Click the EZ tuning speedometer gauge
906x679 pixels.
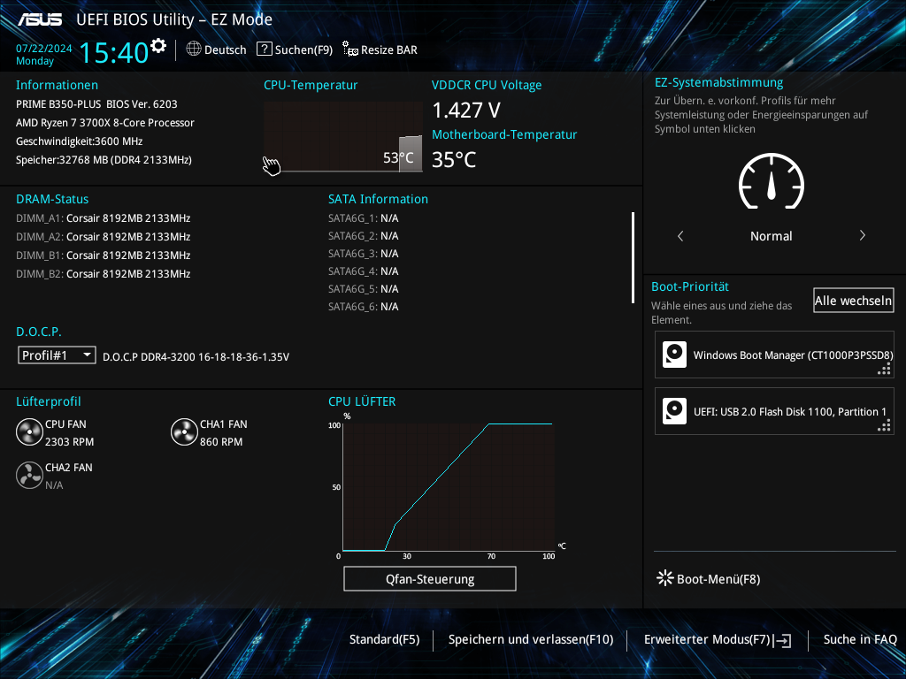pos(772,181)
